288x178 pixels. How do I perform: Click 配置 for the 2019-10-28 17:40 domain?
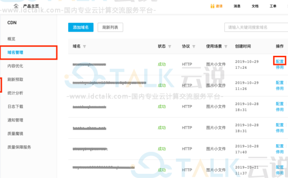point(280,146)
